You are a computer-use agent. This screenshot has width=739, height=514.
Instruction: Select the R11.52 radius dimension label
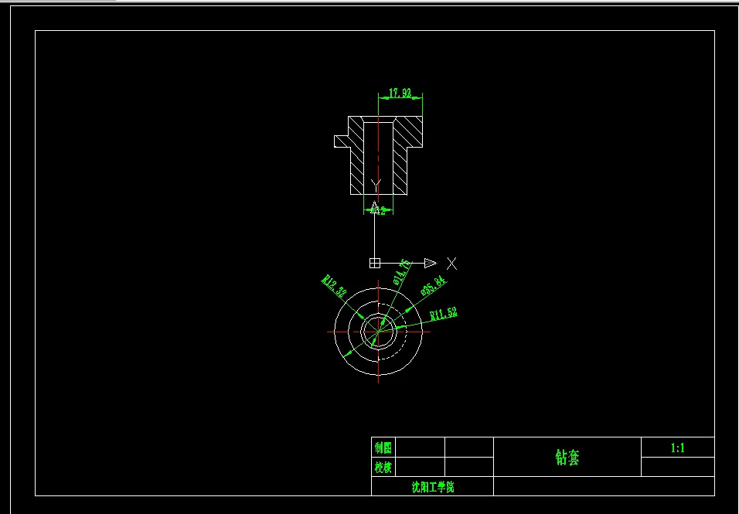(x=444, y=314)
